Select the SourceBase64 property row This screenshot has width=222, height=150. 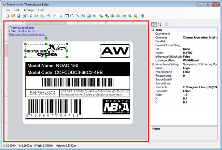coord(186,79)
